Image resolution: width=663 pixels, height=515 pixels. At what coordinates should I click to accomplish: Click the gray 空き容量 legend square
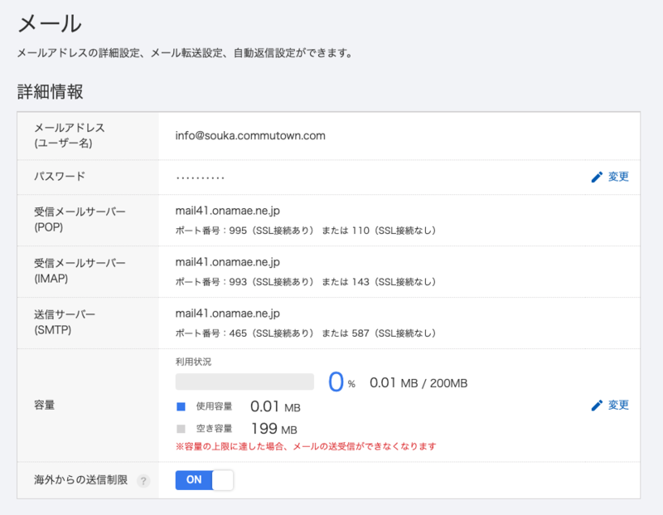click(181, 429)
